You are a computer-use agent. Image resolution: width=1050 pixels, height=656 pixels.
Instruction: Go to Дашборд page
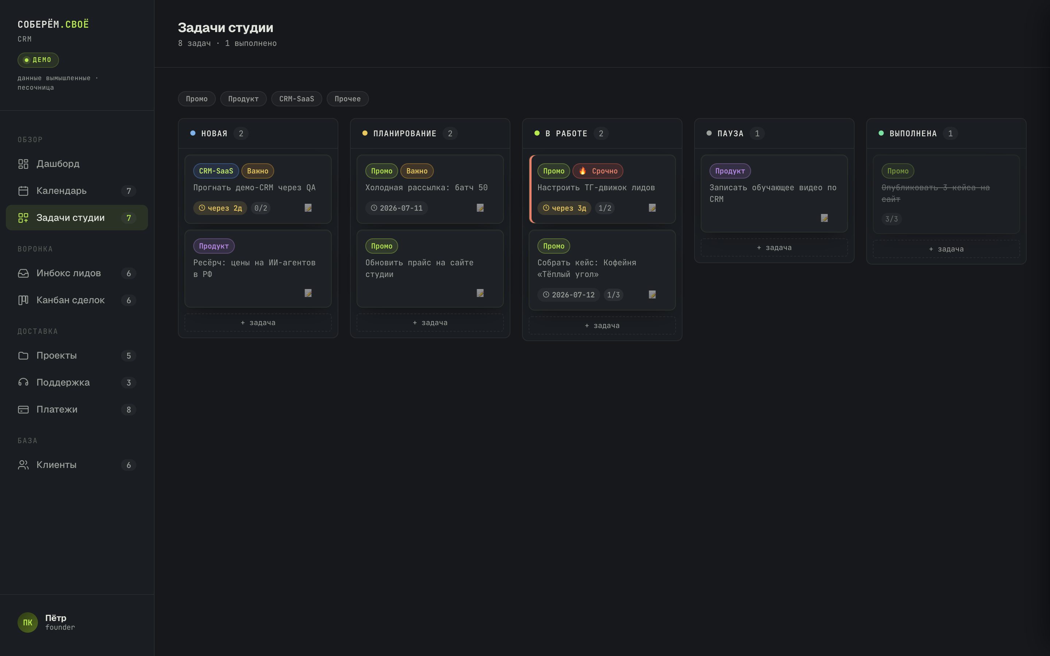click(77, 164)
